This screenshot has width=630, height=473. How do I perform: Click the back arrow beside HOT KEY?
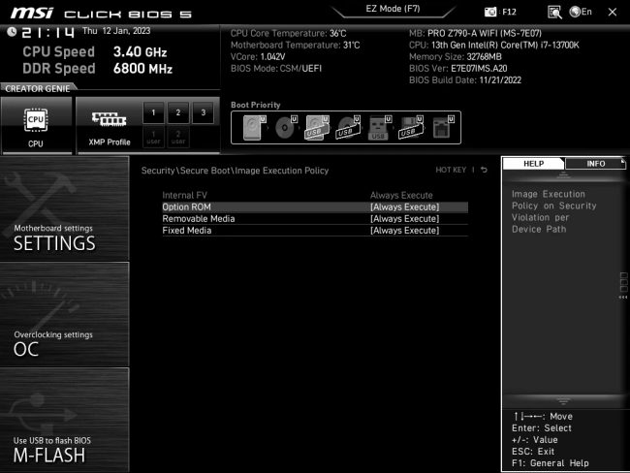coord(485,171)
